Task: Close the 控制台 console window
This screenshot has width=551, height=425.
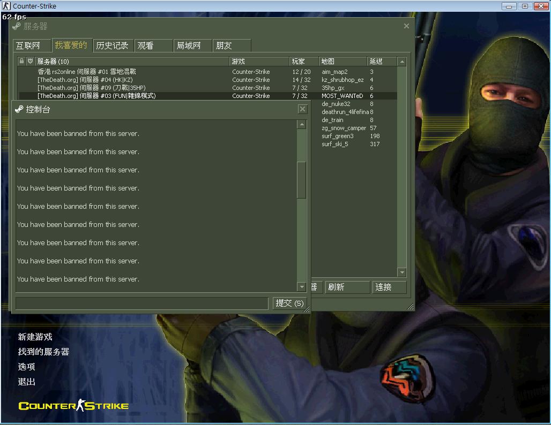Action: (x=302, y=109)
